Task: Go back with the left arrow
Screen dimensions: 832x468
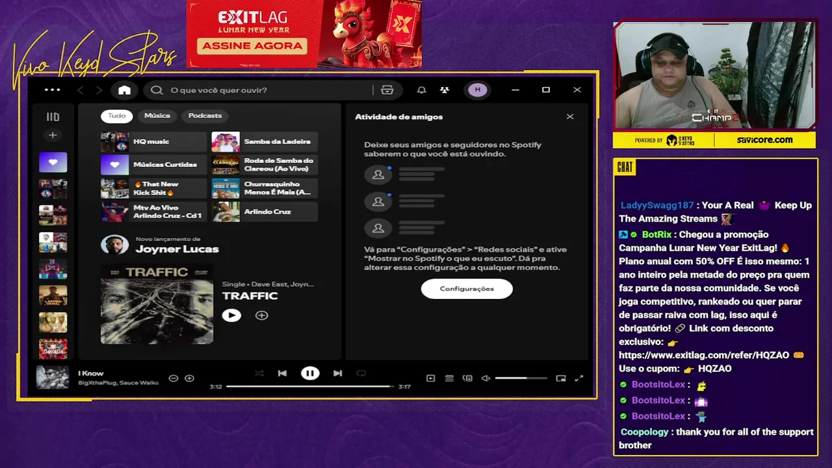Action: pyautogui.click(x=81, y=90)
